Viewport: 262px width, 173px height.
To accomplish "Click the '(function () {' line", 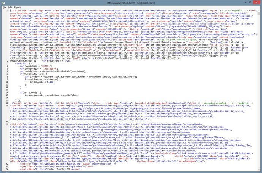I will [24, 63].
